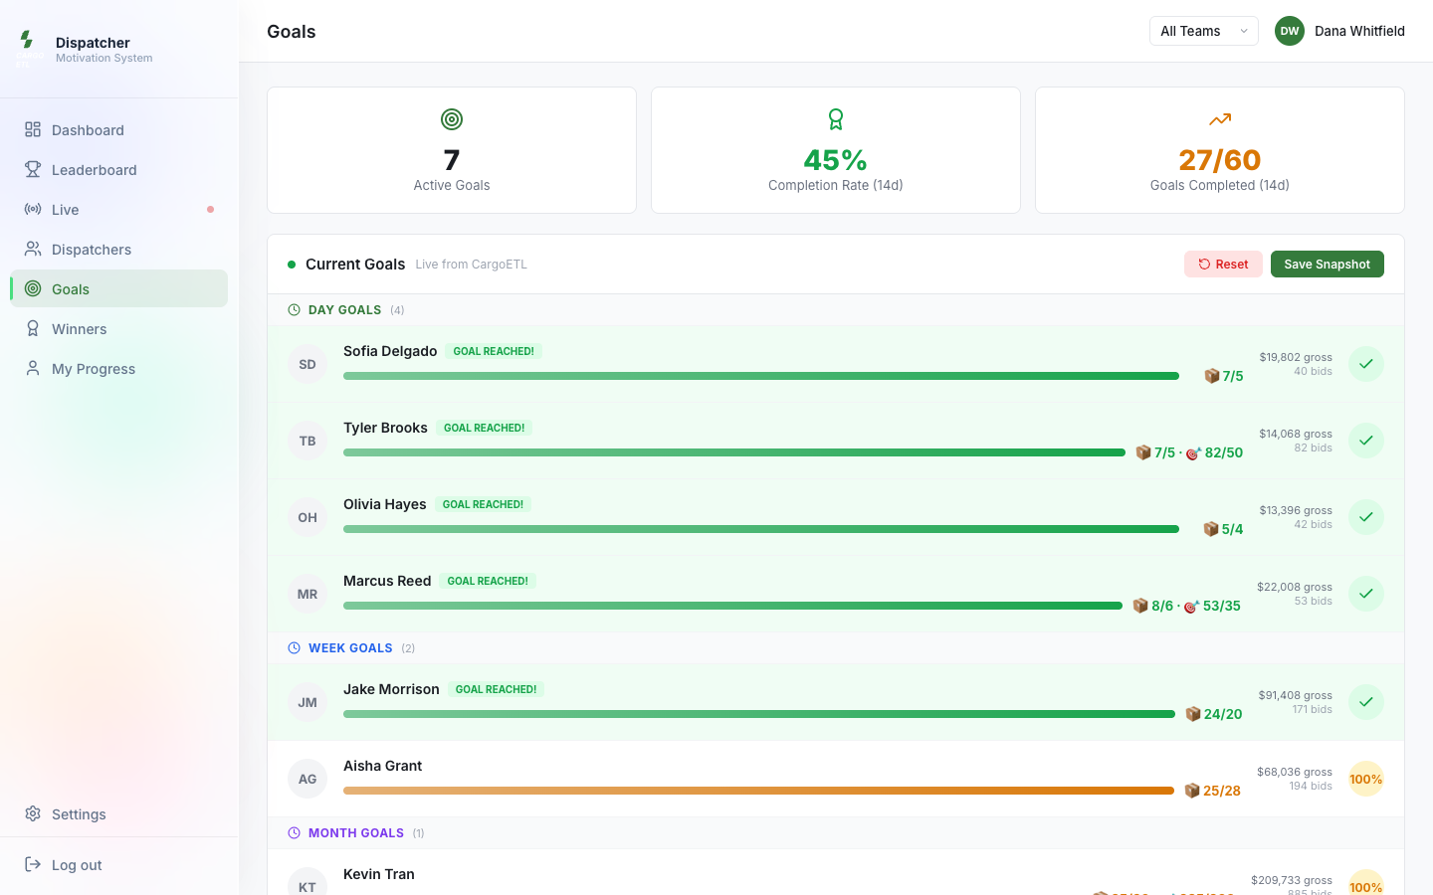This screenshot has height=895, width=1433.
Task: Click the Dispatcher lightning bolt logo
Action: pyautogui.click(x=27, y=39)
